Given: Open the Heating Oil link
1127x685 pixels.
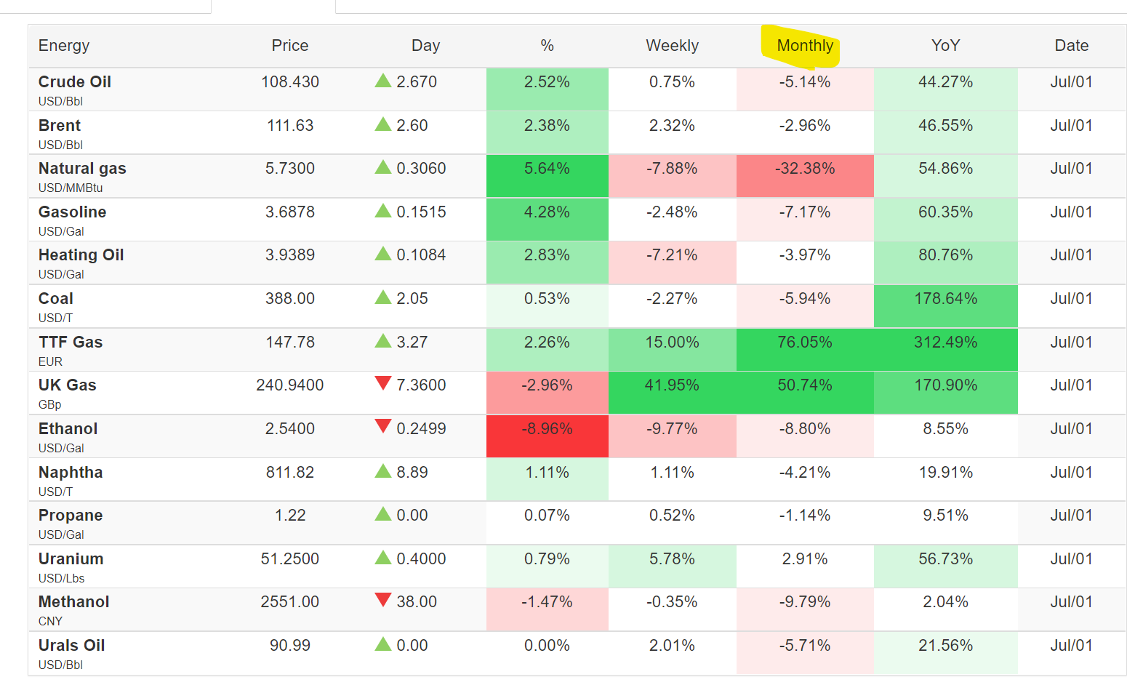Looking at the screenshot, I should point(81,255).
